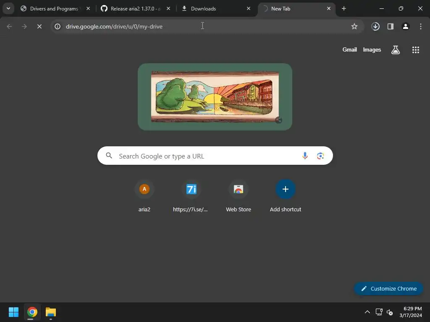Close the Downloads tab
The width and height of the screenshot is (430, 322).
pos(249,8)
